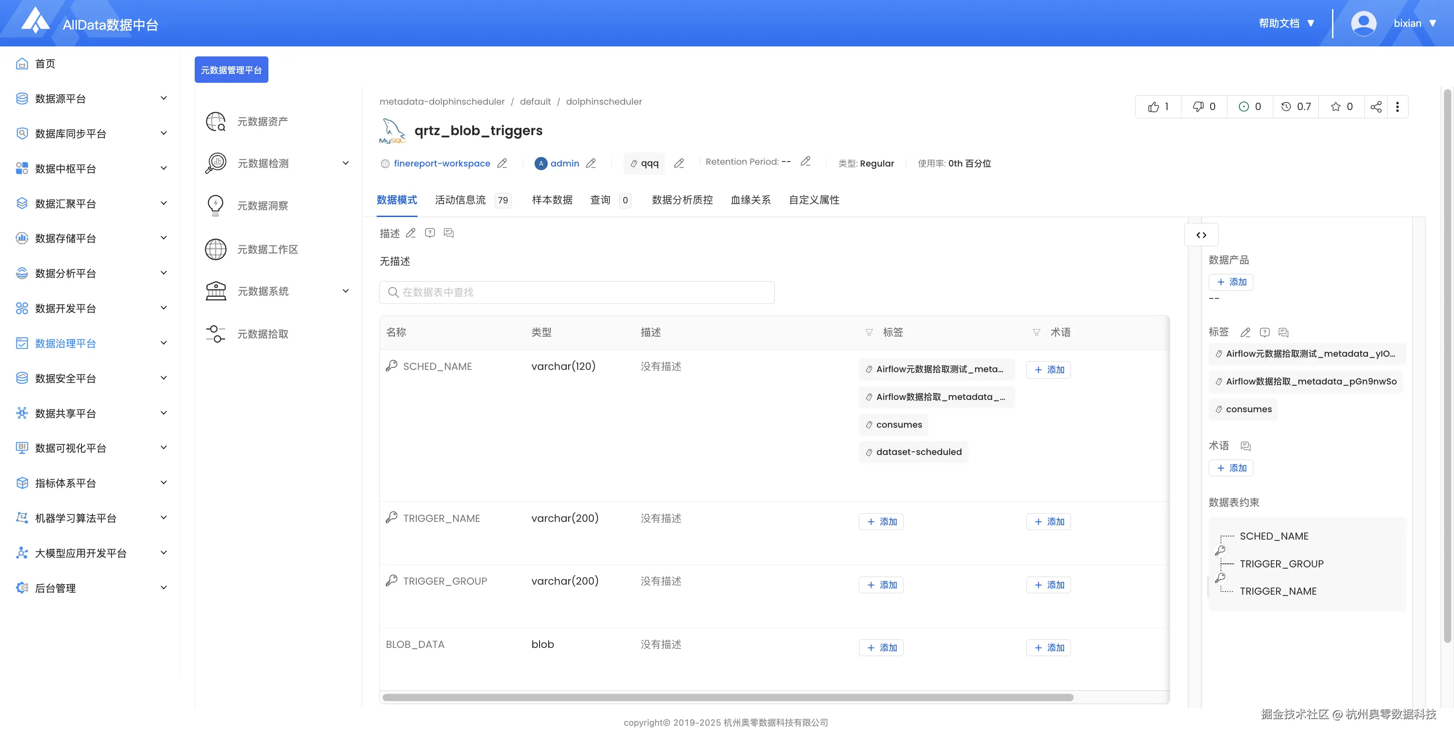Edit the table description pencil icon
The image size is (1454, 738).
411,233
